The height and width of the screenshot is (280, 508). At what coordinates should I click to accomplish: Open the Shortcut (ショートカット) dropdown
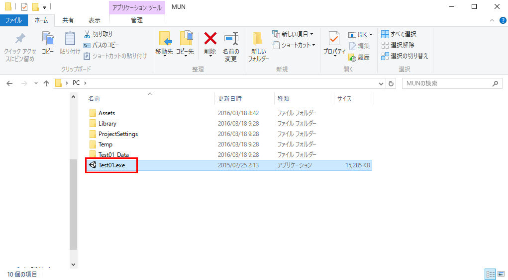click(x=294, y=45)
